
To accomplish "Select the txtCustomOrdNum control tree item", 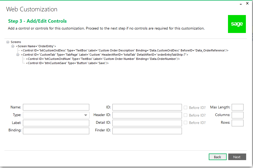I will click(103, 59).
